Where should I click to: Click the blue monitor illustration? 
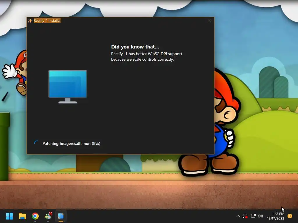pos(68,87)
